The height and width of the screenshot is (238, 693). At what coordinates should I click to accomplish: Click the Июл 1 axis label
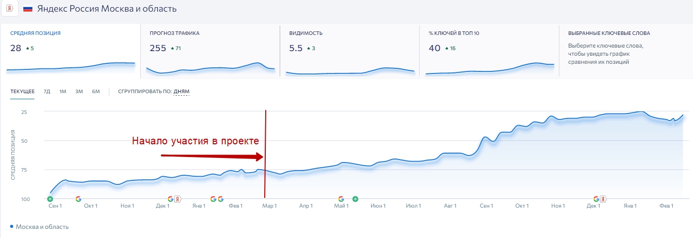(x=414, y=206)
